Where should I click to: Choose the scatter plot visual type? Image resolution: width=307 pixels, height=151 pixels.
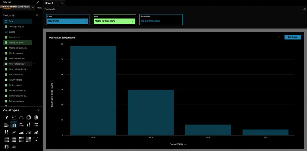click(x=36, y=139)
